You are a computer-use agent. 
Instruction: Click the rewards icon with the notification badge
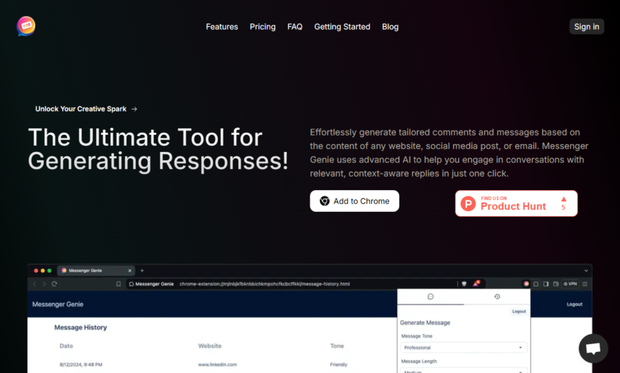(476, 283)
